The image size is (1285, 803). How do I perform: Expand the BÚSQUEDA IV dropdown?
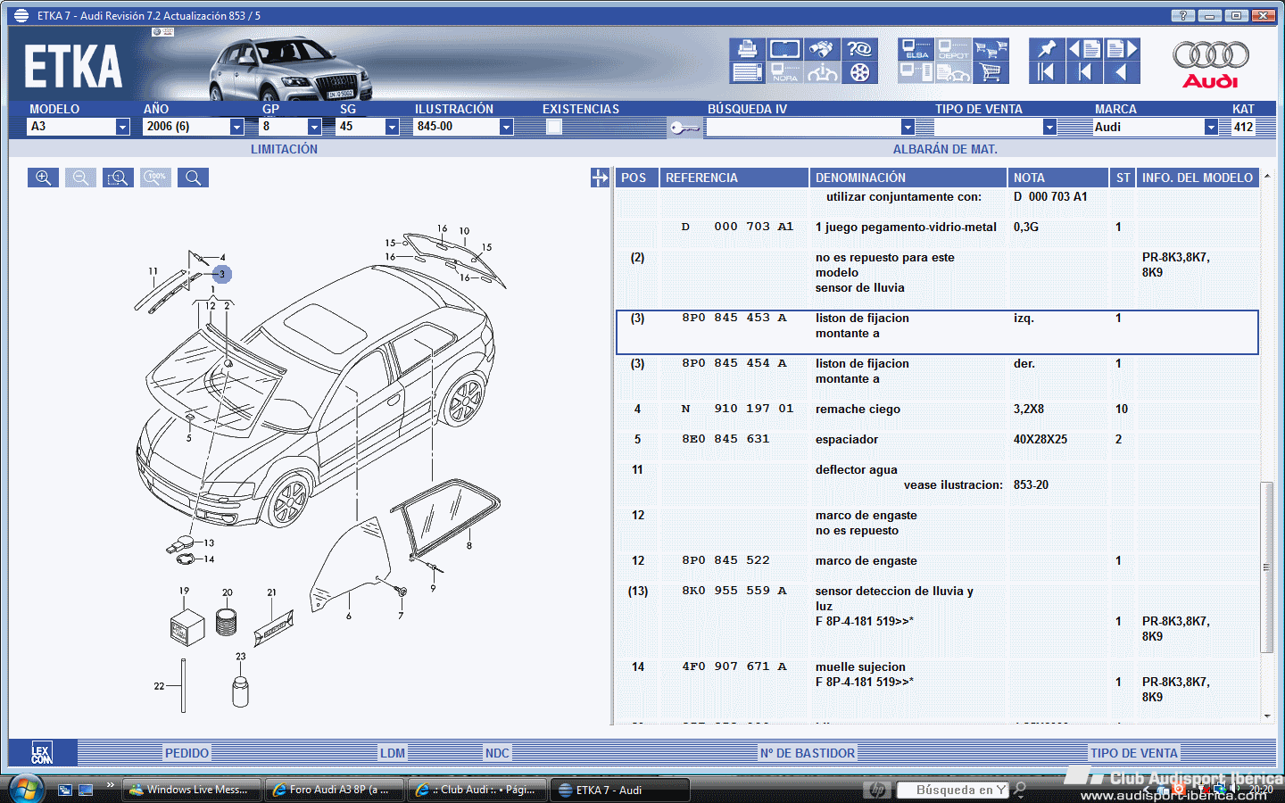908,127
